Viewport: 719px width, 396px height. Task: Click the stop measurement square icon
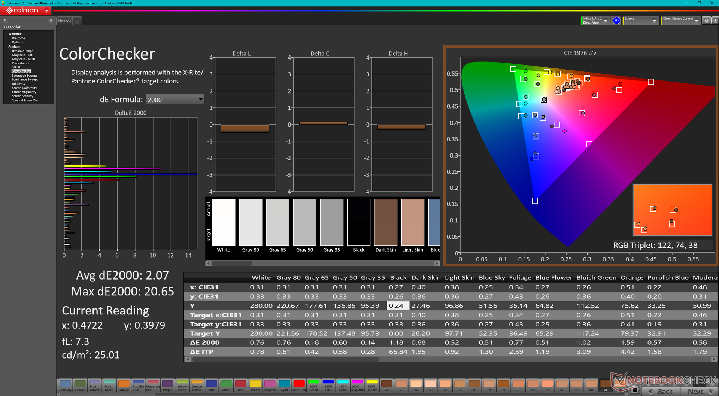coord(634,390)
